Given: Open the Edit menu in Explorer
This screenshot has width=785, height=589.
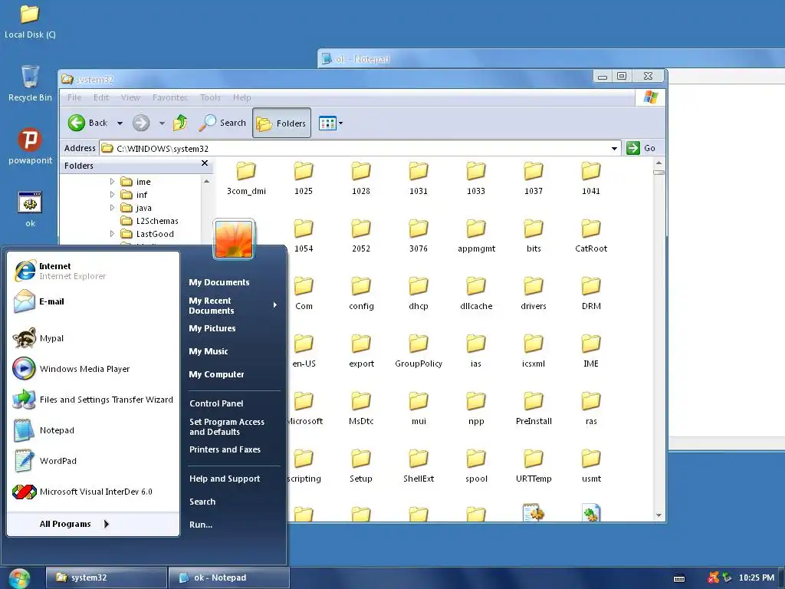Looking at the screenshot, I should coord(101,97).
